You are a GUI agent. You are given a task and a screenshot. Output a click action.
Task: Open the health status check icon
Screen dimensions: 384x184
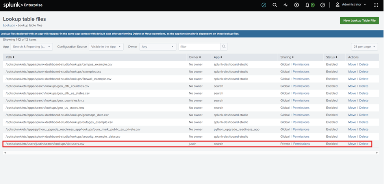264,5
